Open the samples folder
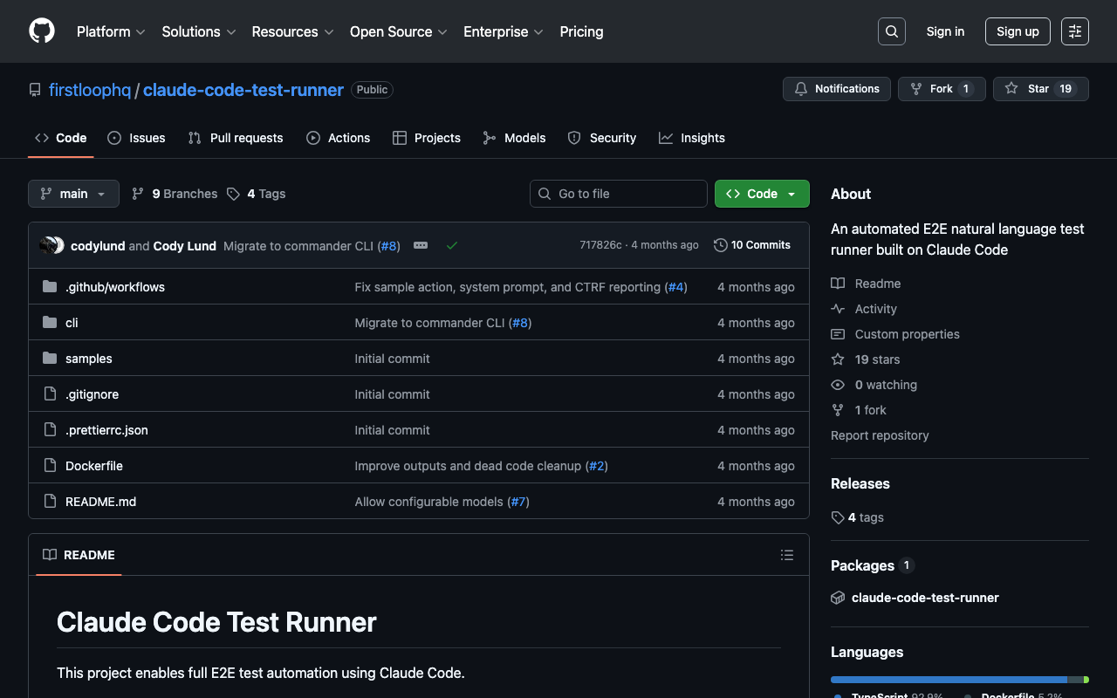1117x698 pixels. click(x=89, y=359)
